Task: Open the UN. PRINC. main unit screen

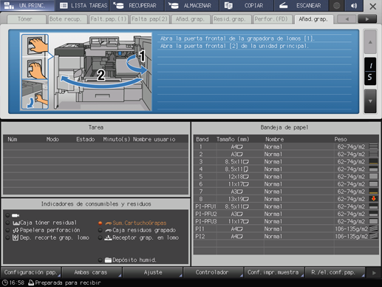Action: click(x=27, y=5)
